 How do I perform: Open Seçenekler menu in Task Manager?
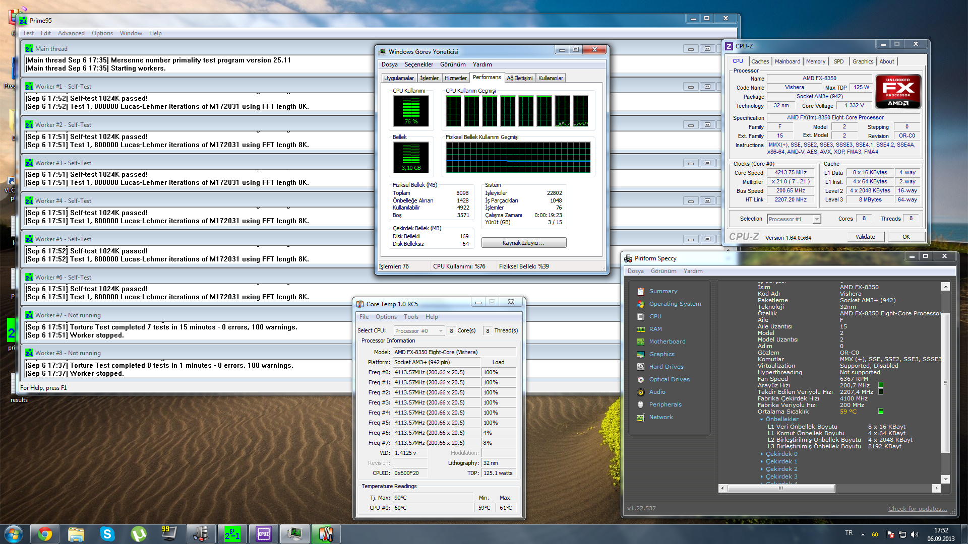[419, 64]
